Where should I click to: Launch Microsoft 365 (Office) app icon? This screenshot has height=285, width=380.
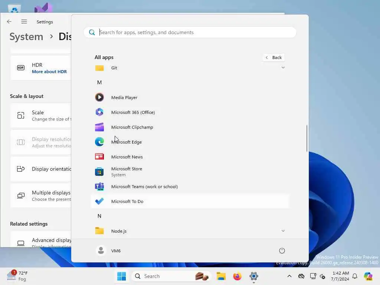pos(99,112)
